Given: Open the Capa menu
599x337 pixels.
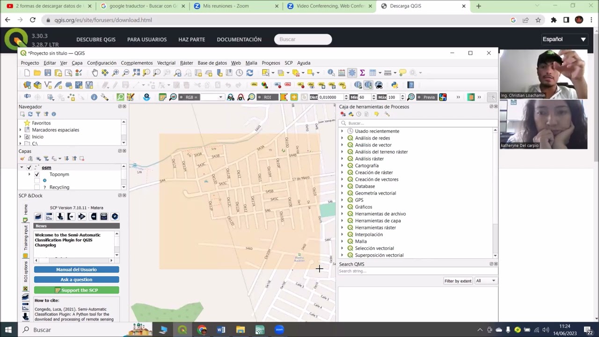Looking at the screenshot, I should click(77, 63).
